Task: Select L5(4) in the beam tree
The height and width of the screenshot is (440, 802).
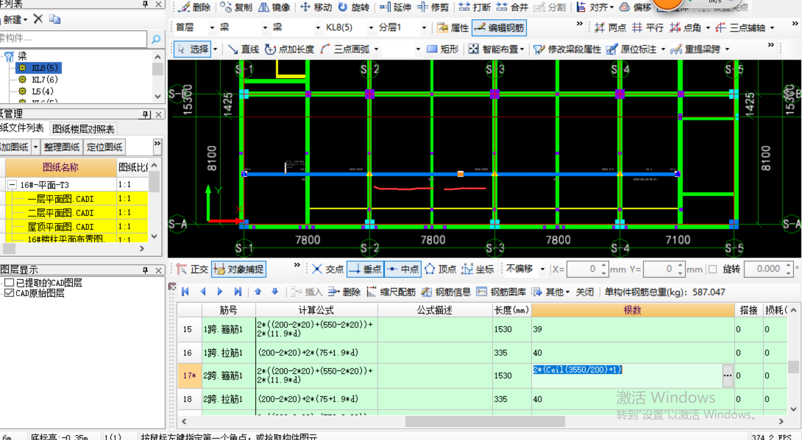Action: (42, 91)
